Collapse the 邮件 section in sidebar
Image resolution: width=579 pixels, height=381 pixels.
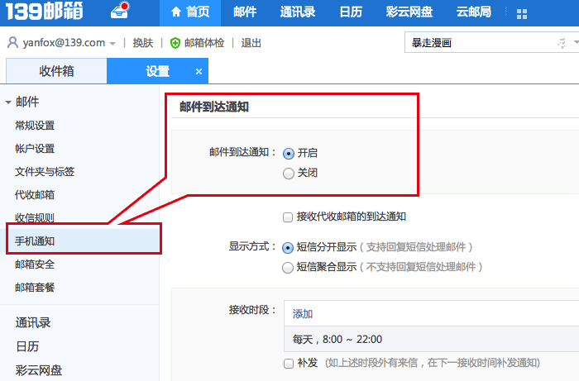pyautogui.click(x=8, y=102)
